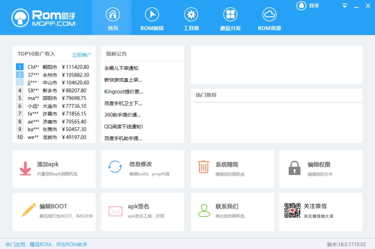Image resolution: width=375 pixels, height=249 pixels.
Task: Open 联系我们 via the person icon
Action: pos(204,210)
